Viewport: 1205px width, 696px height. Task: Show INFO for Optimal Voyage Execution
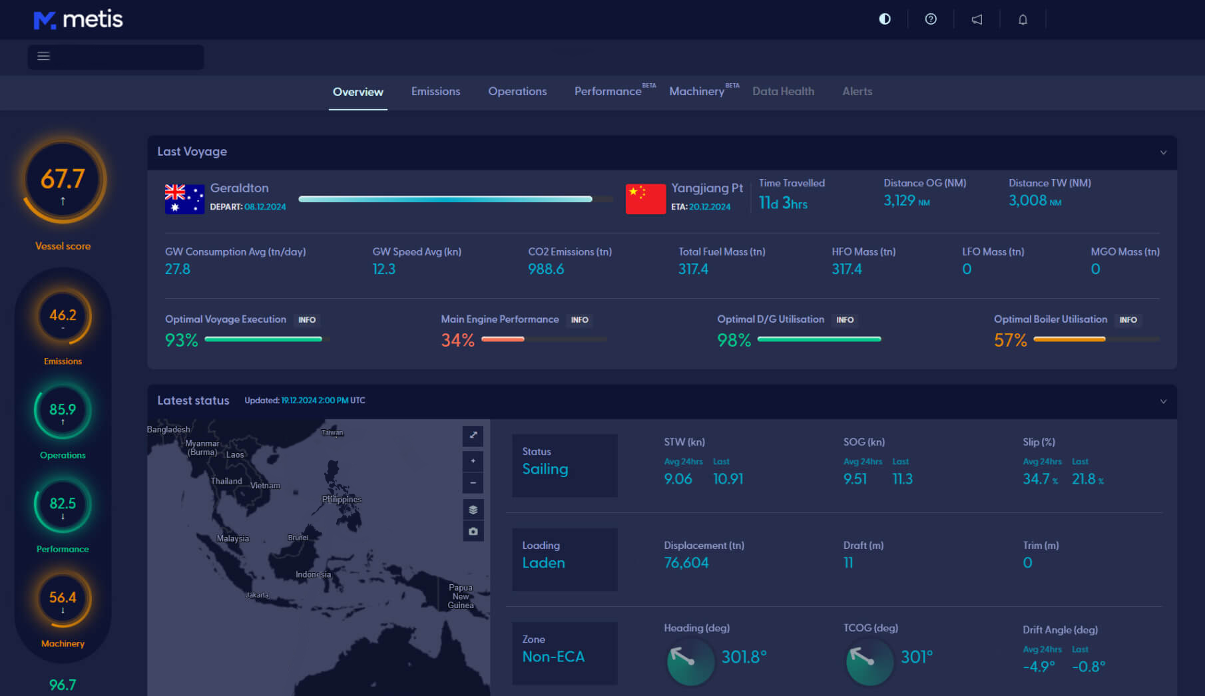[307, 320]
